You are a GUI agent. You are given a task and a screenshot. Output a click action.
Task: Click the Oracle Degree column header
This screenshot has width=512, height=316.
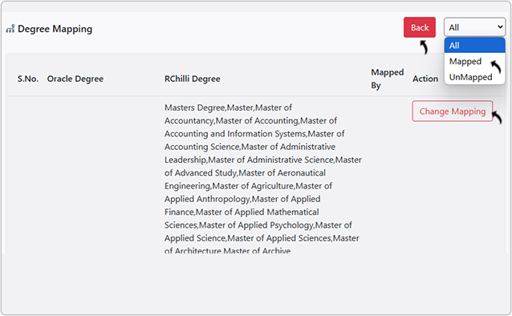75,79
